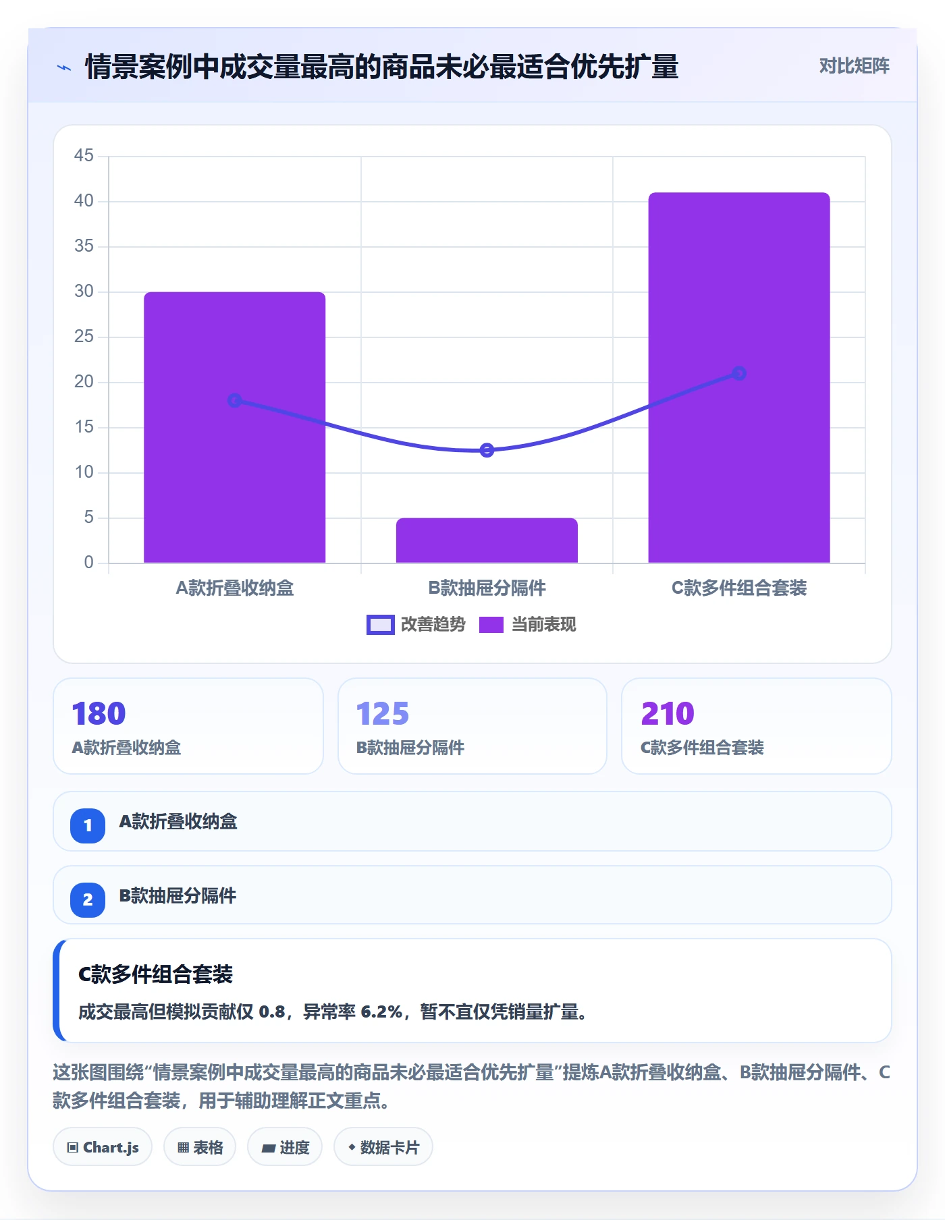
Task: Click the number 1 badge
Action: tap(88, 825)
